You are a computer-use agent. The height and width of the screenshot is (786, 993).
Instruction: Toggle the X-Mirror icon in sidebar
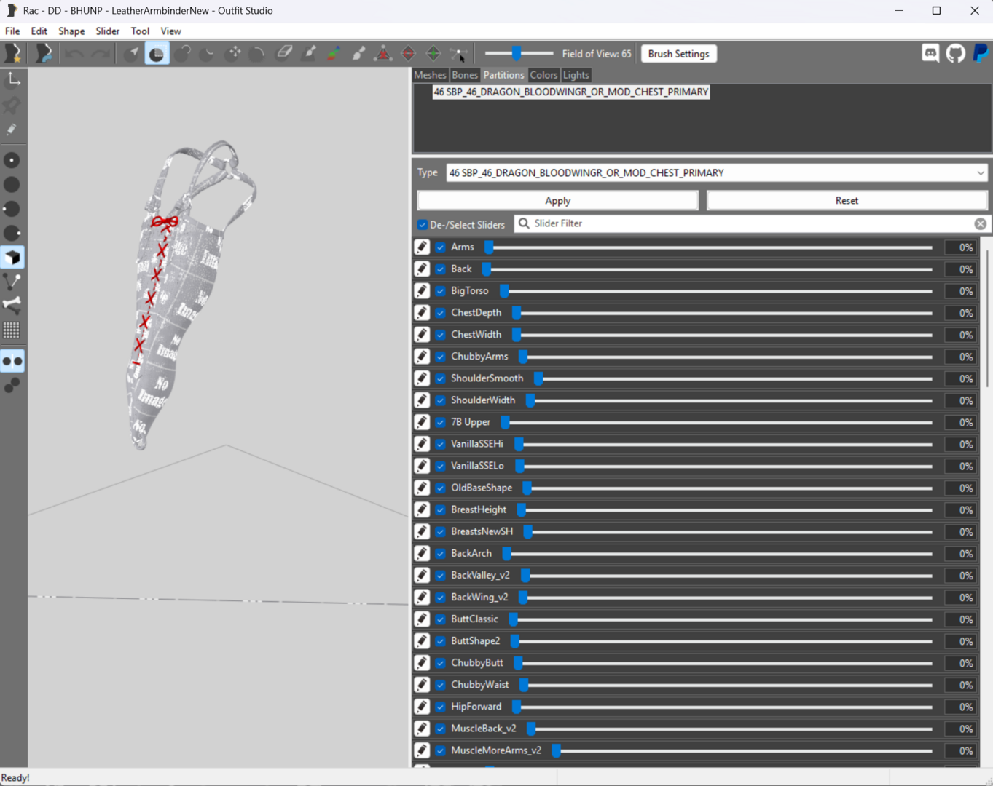tap(12, 361)
